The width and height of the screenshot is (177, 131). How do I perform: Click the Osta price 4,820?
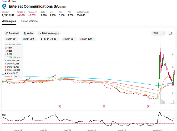point(44,15)
